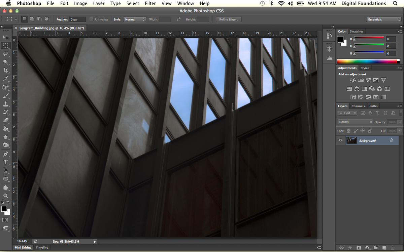Select the Horizontal Type tool
Screen dimensions: 404x252
coord(6,162)
